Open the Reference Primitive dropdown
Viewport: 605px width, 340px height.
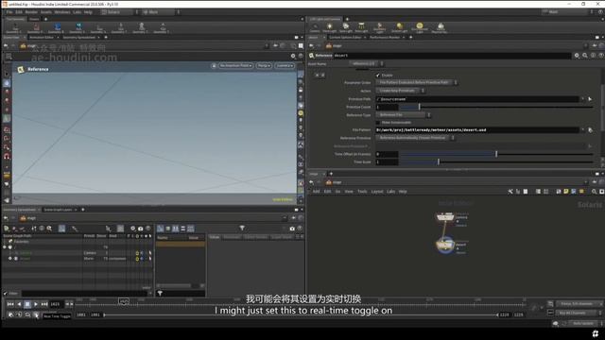point(415,138)
